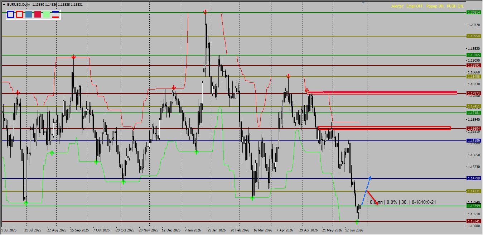Select the blue dashed forecast arrow
Viewport: 483px width, 235px height.
366,191
